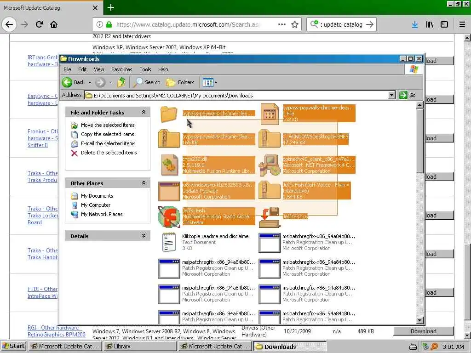Open the View menu
Viewport: 471px width, 353px height.
pos(99,69)
